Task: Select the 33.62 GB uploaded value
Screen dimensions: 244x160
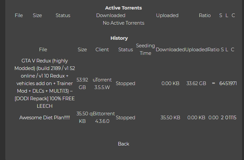Action: [x=196, y=83]
